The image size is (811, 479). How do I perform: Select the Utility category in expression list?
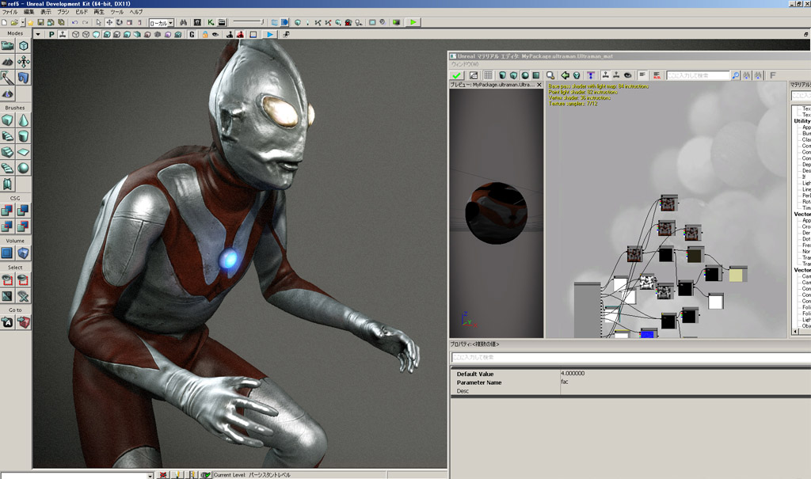(x=802, y=121)
